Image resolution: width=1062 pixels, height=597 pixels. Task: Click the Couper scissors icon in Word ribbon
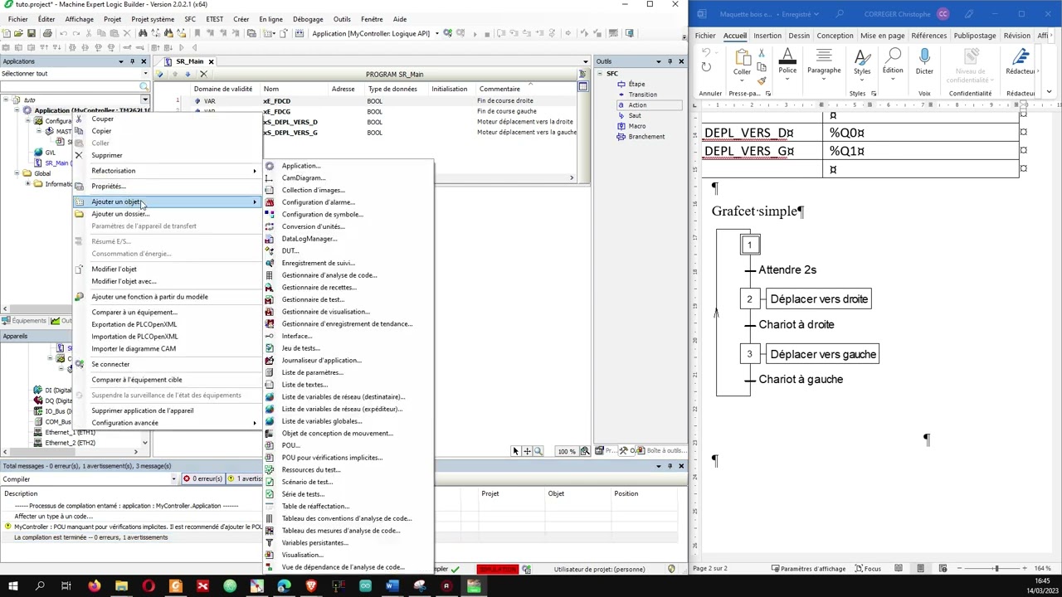tap(762, 55)
